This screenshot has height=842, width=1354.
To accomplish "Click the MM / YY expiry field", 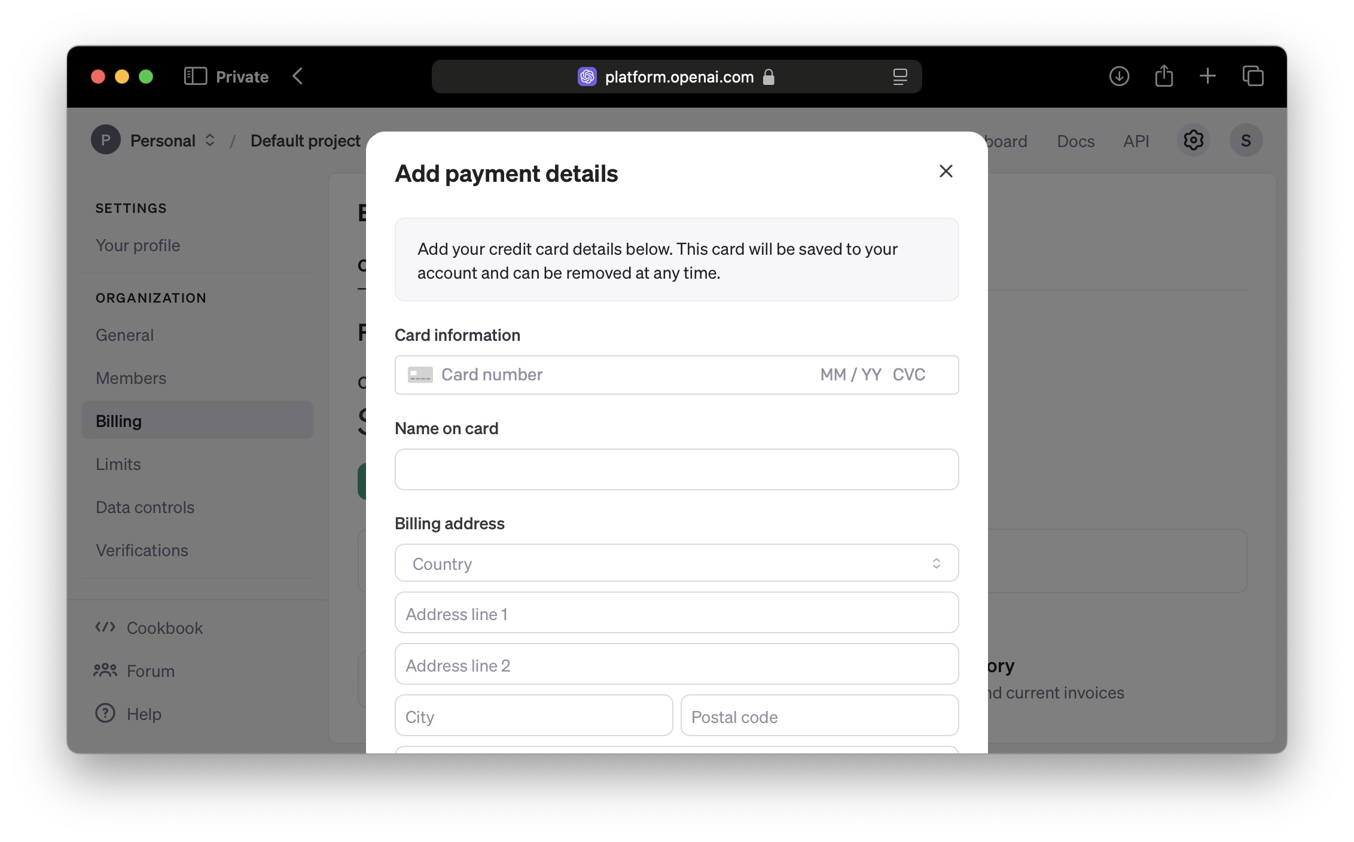I will [850, 375].
